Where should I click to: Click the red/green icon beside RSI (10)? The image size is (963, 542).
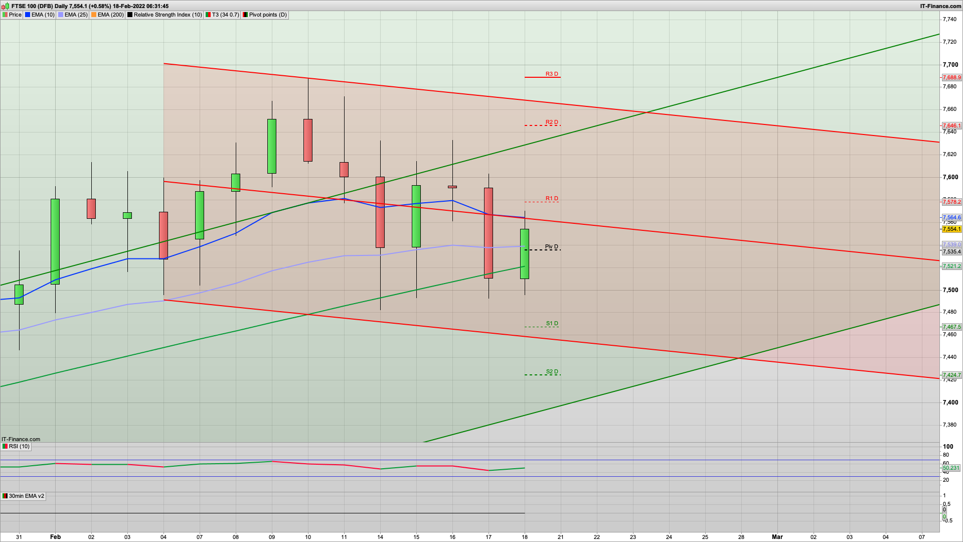pos(5,446)
